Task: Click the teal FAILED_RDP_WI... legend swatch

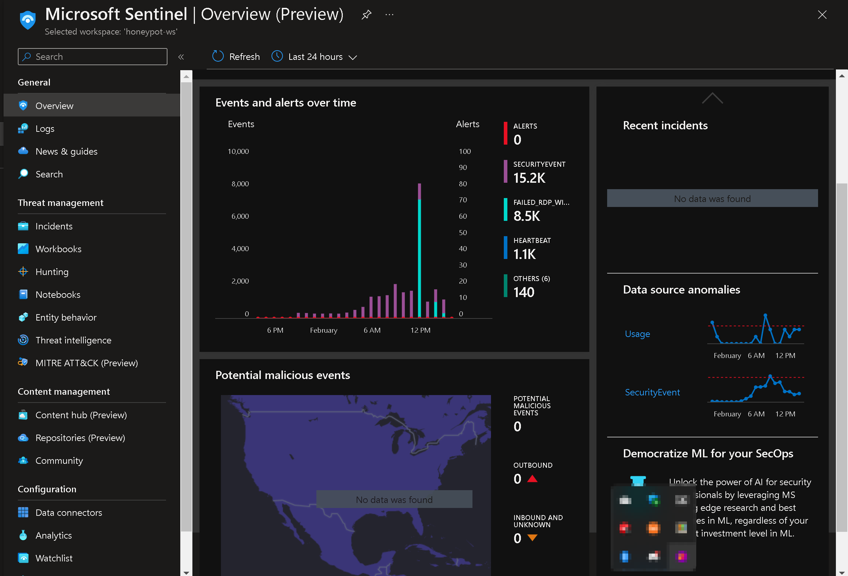Action: [x=505, y=209]
